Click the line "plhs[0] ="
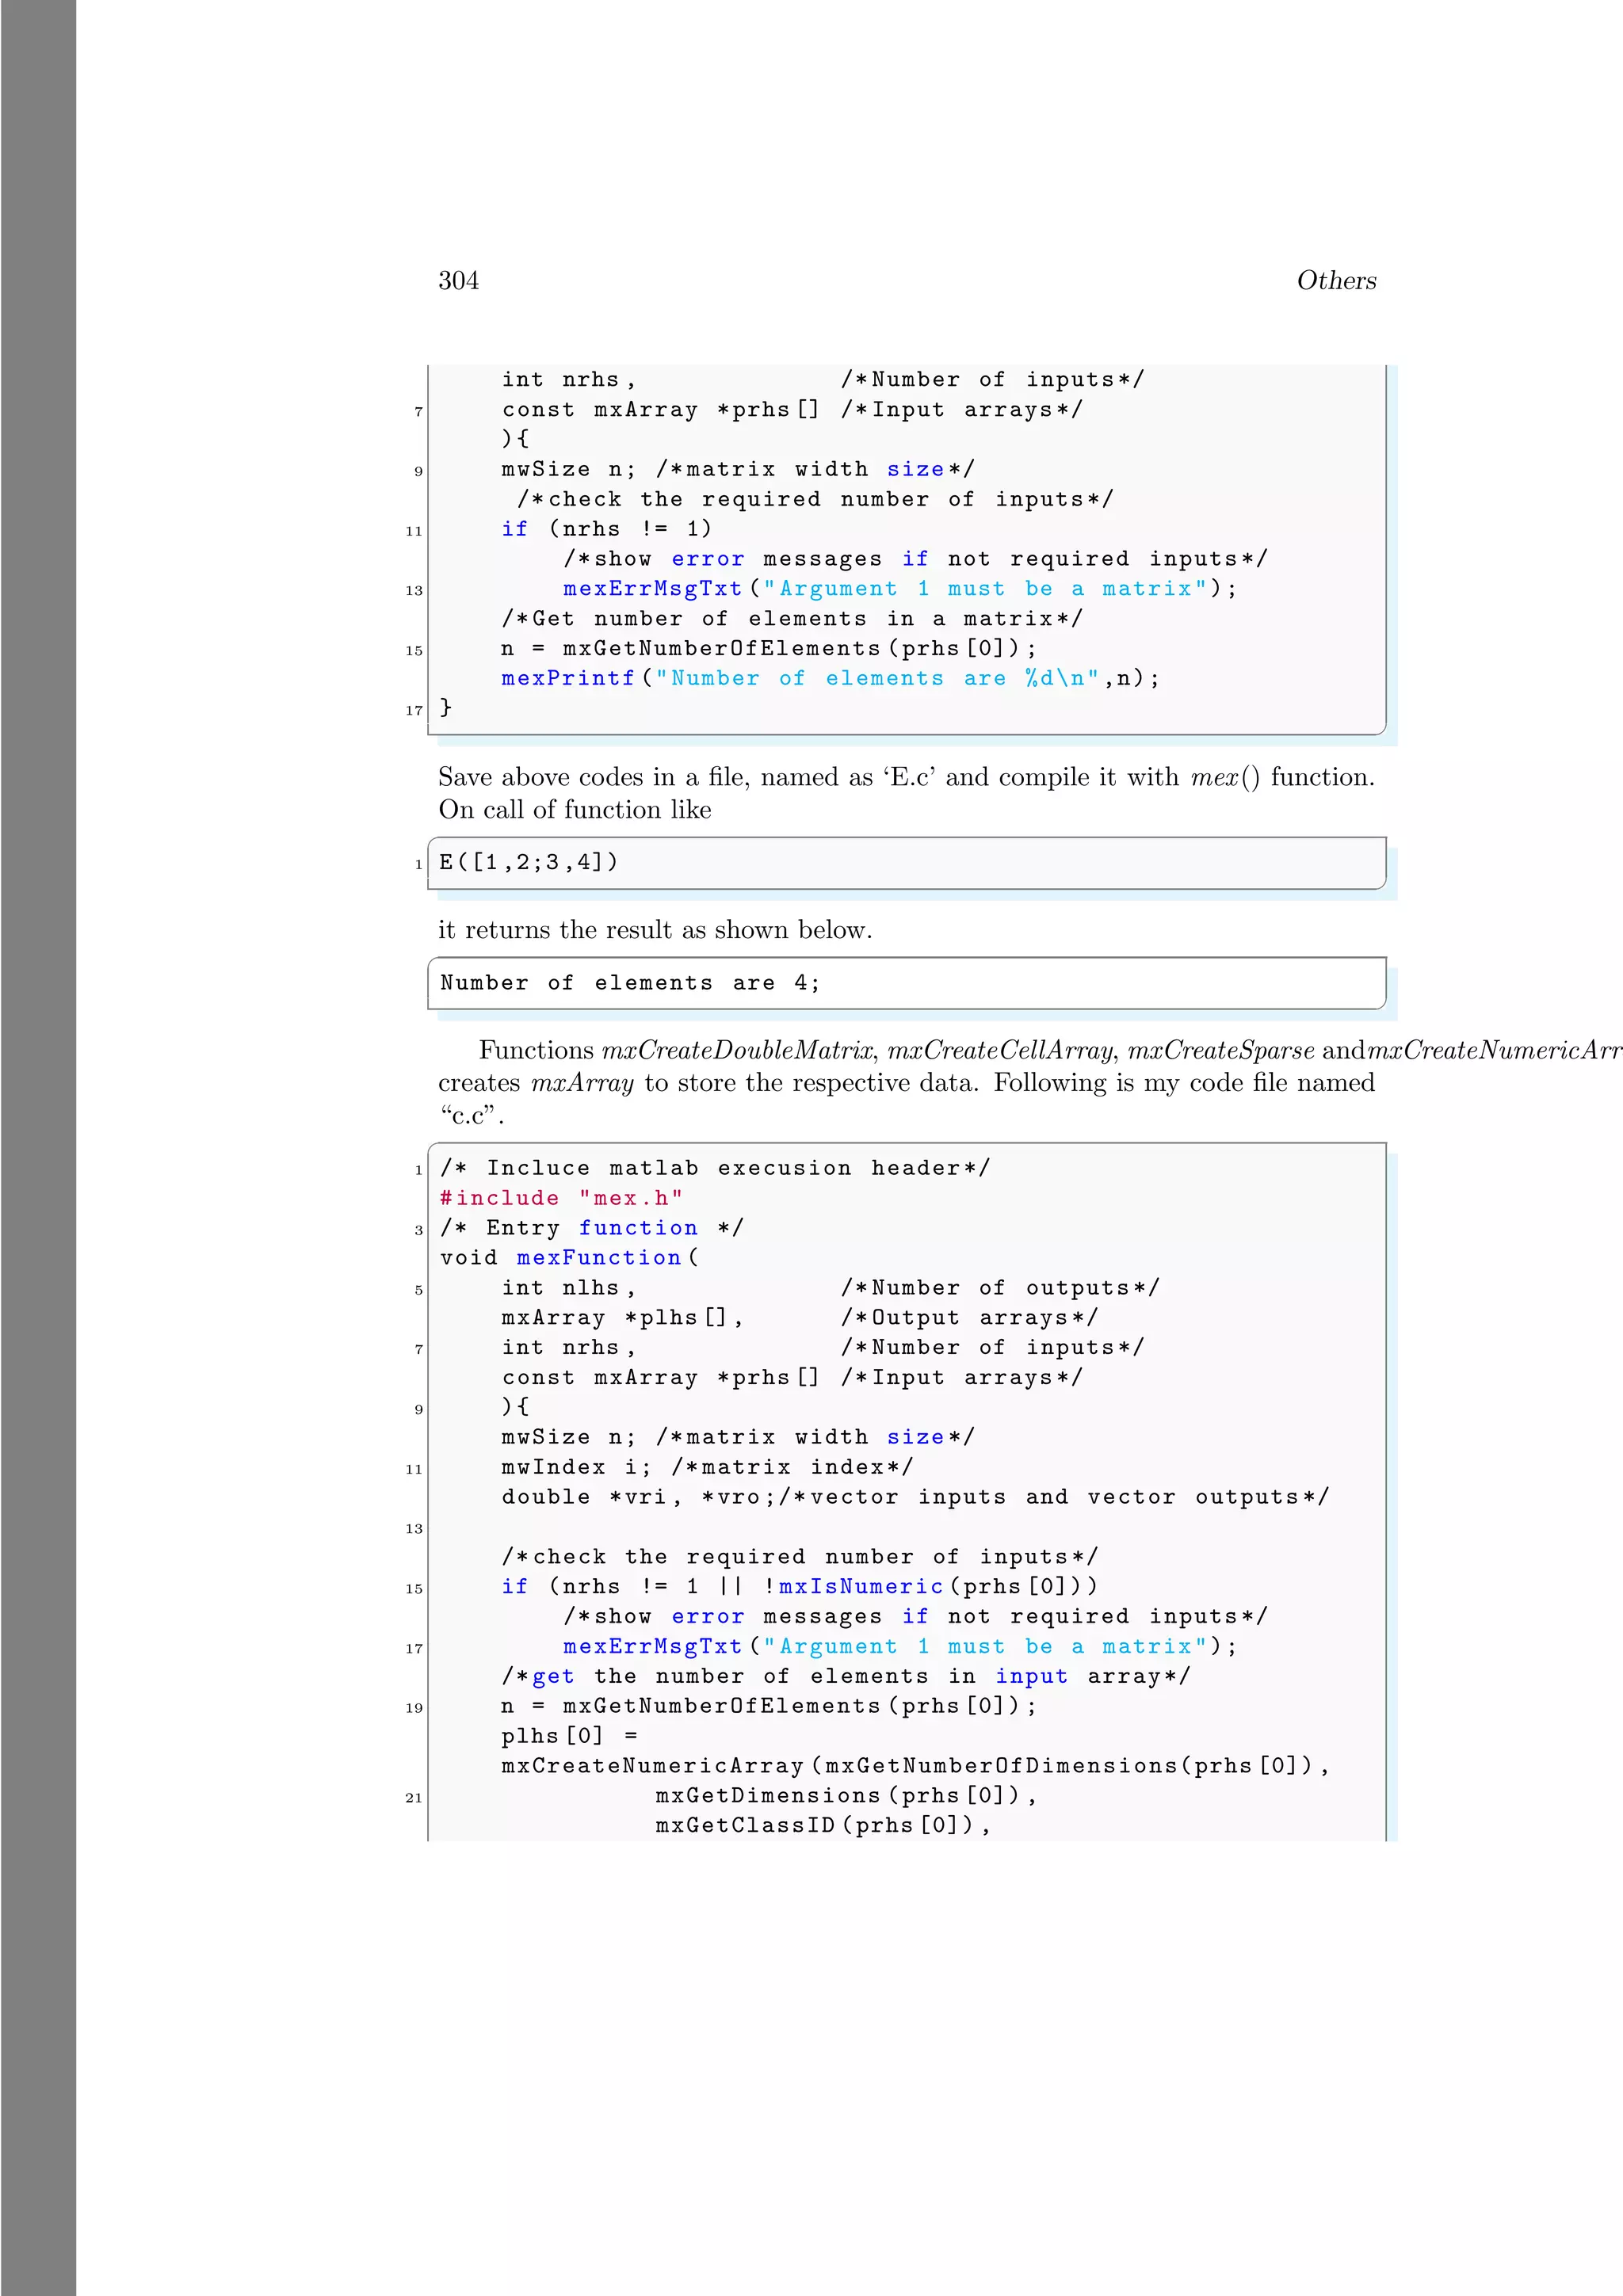This screenshot has width=1623, height=2296. [x=569, y=1736]
